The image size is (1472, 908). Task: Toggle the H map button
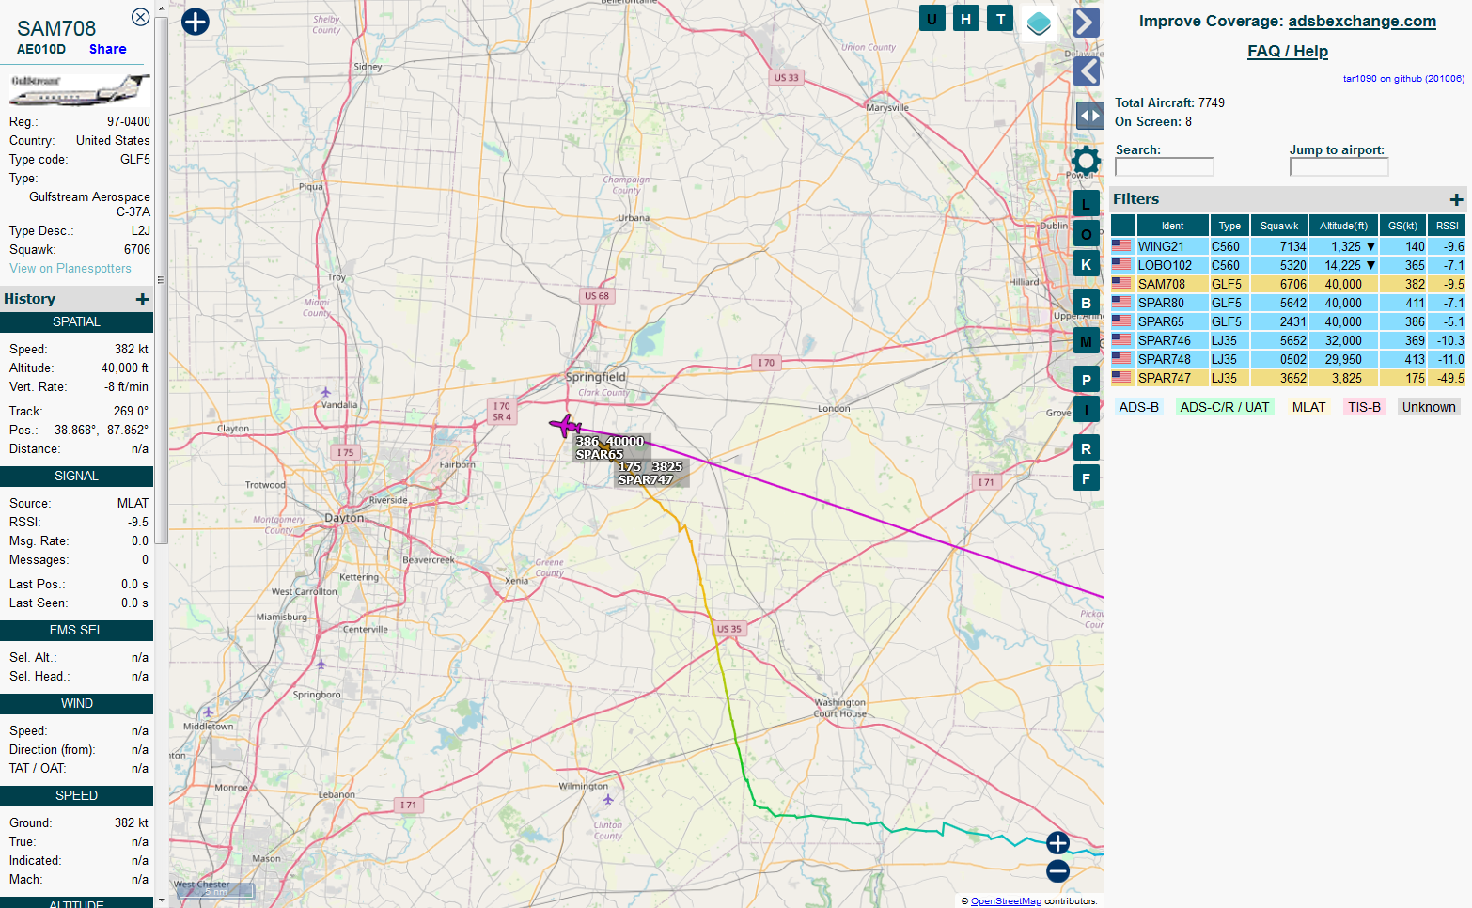pos(965,18)
